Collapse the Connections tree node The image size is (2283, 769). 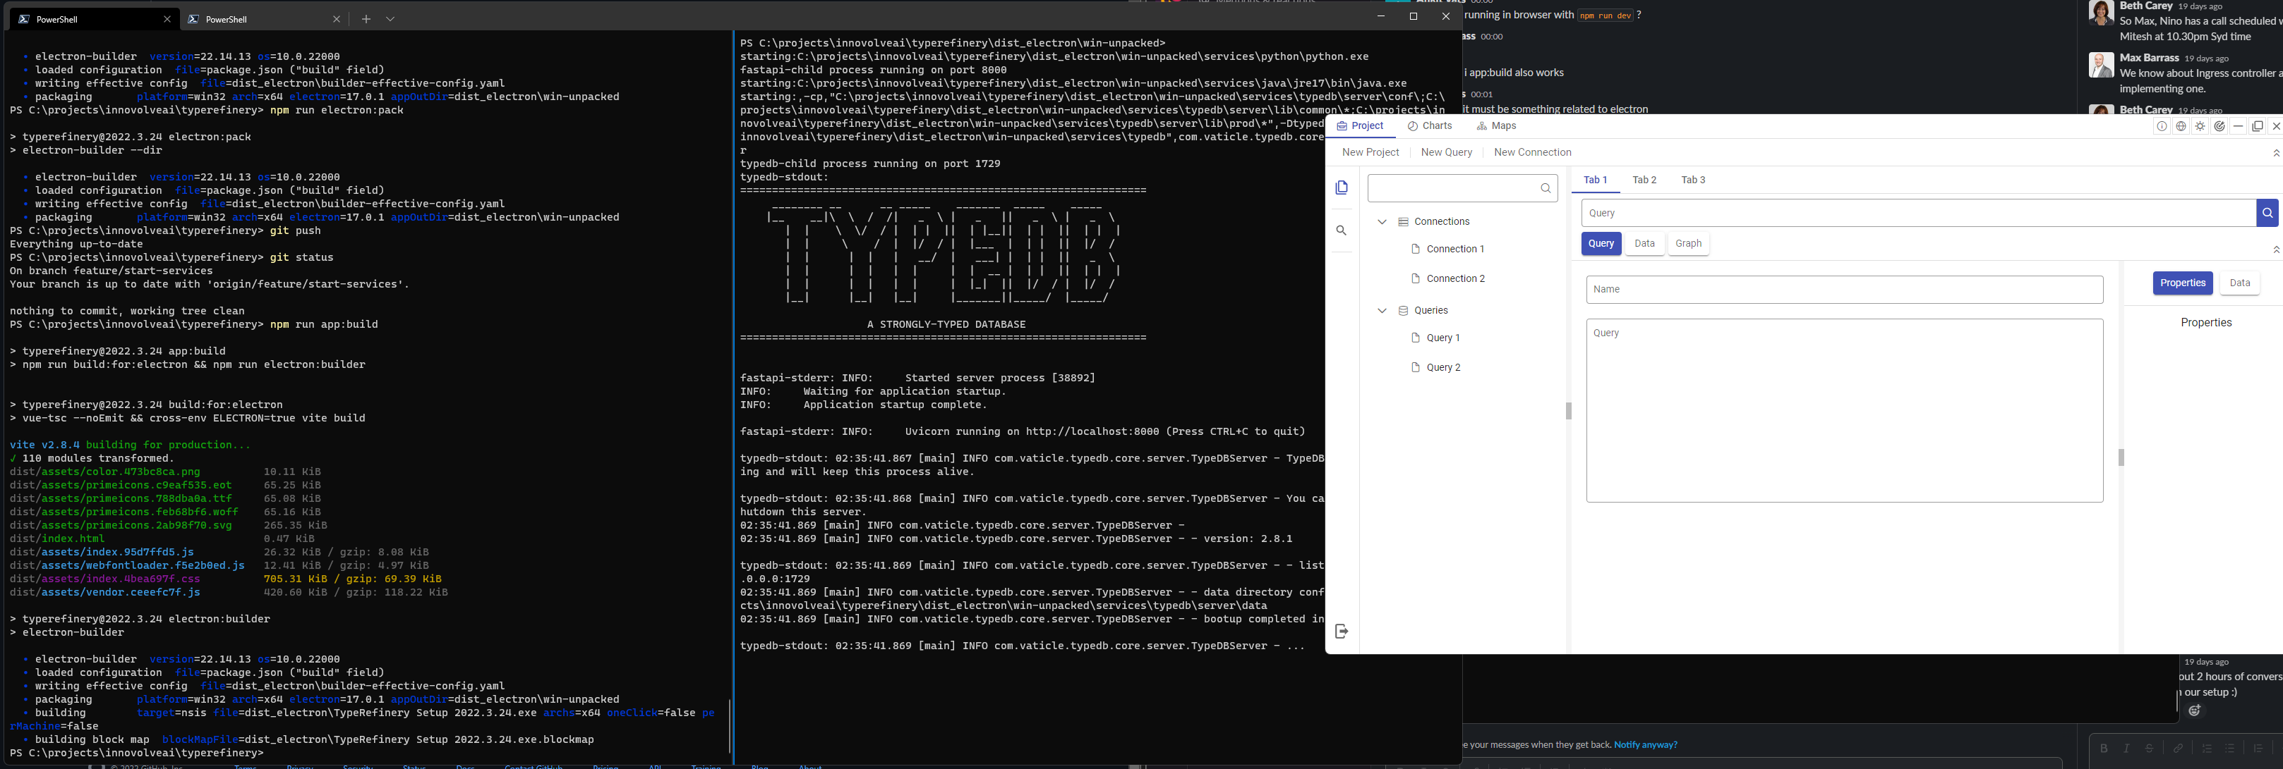(x=1382, y=222)
